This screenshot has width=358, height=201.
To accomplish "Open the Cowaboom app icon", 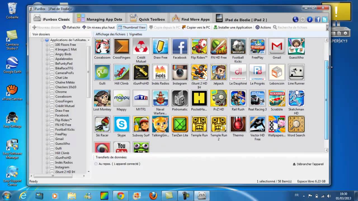I will (102, 46).
